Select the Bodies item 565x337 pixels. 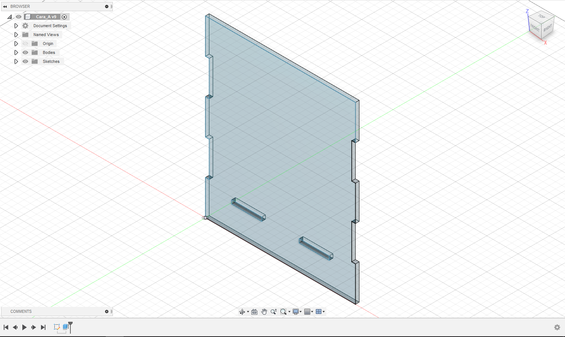click(49, 52)
